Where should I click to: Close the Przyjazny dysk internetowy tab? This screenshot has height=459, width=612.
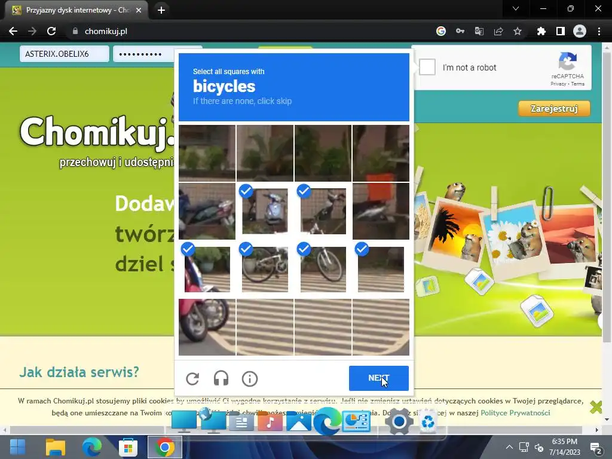coord(139,10)
